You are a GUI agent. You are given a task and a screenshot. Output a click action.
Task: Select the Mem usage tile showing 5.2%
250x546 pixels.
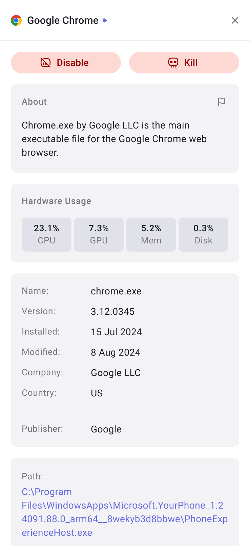click(x=151, y=234)
